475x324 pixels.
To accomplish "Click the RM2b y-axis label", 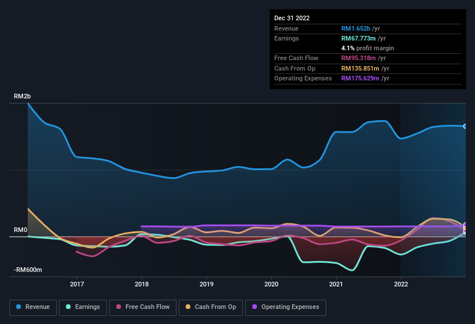I will (x=22, y=96).
